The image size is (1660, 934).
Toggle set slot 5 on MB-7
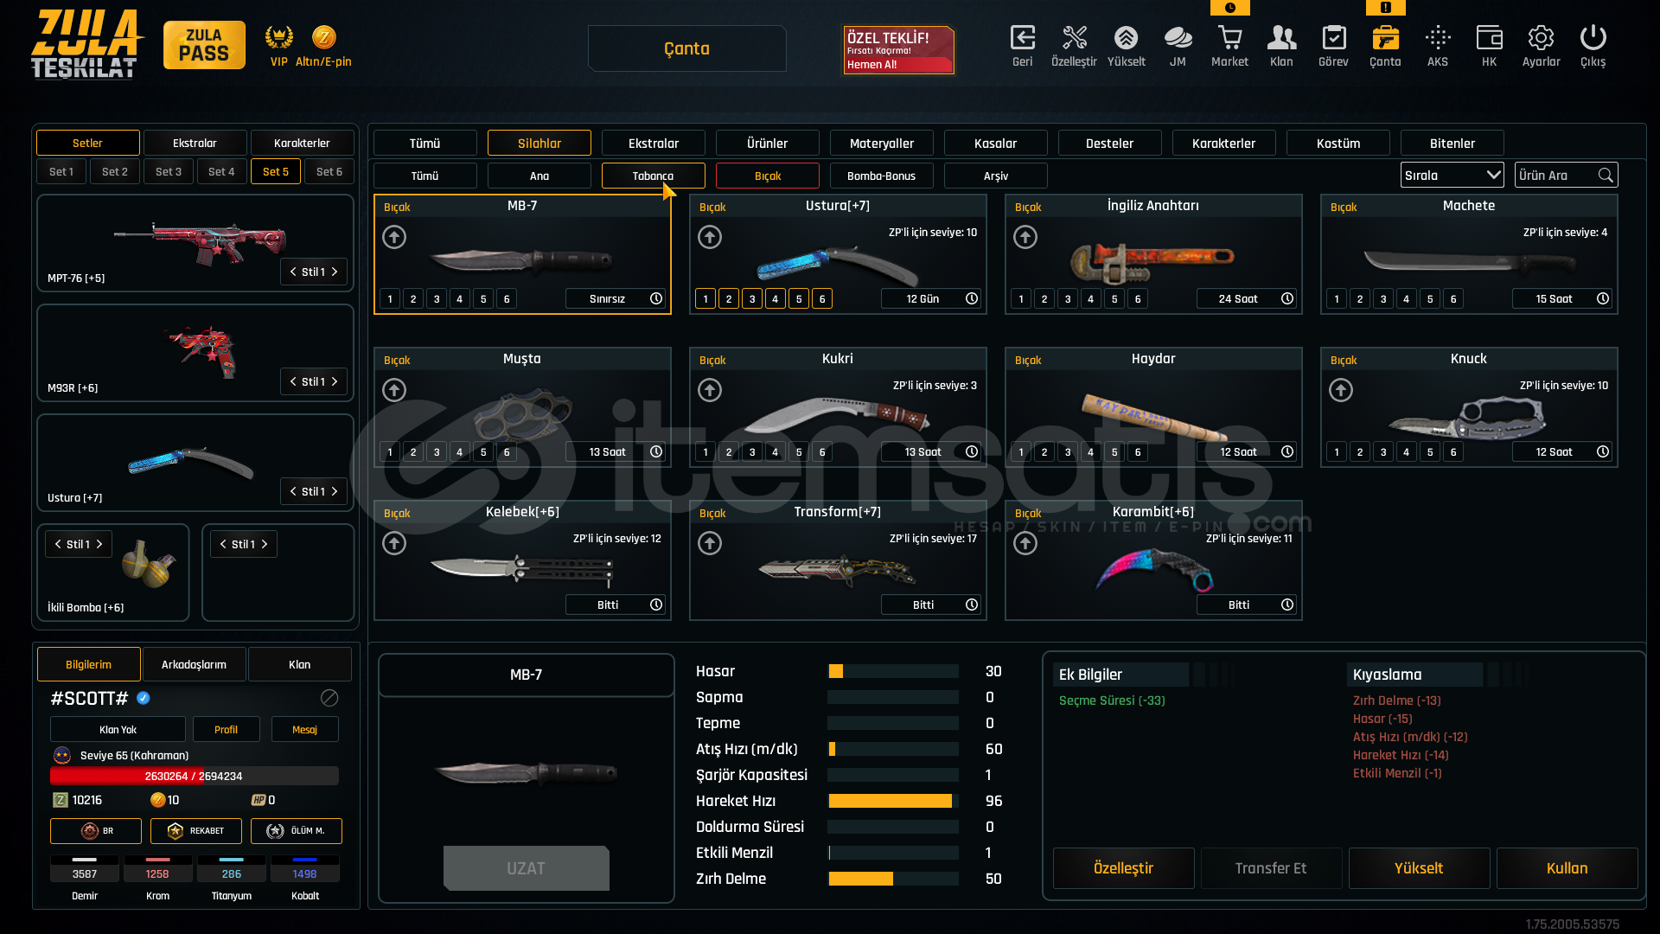483,298
